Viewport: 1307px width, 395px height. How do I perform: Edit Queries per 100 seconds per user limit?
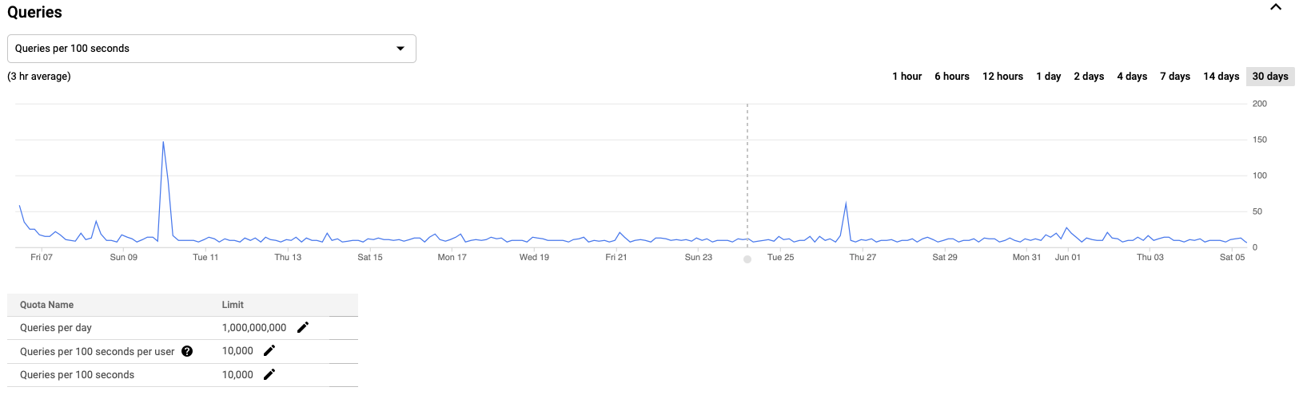tap(269, 350)
